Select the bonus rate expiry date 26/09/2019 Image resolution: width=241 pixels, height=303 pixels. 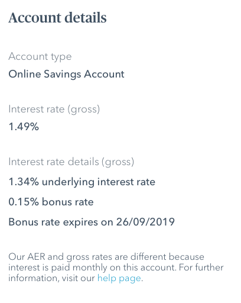[x=145, y=222]
